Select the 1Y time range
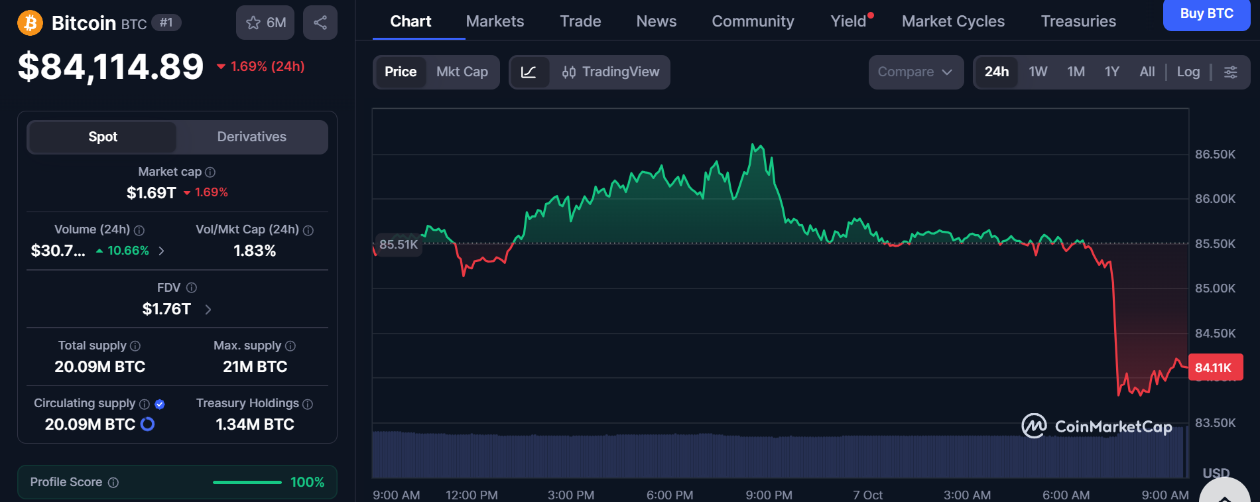Screen dimensions: 1260x502 1112,72
